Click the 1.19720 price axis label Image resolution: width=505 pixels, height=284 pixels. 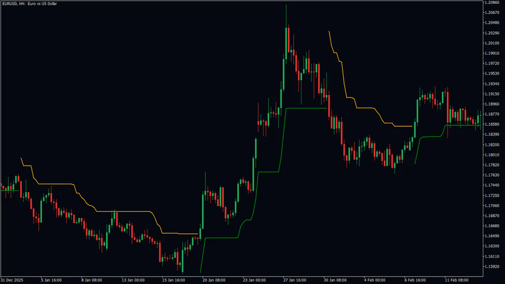tap(492, 64)
